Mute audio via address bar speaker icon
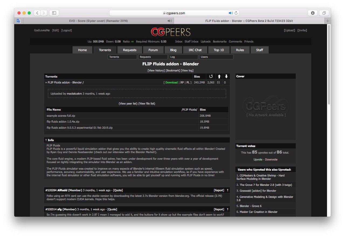 pyautogui.click(x=231, y=13)
